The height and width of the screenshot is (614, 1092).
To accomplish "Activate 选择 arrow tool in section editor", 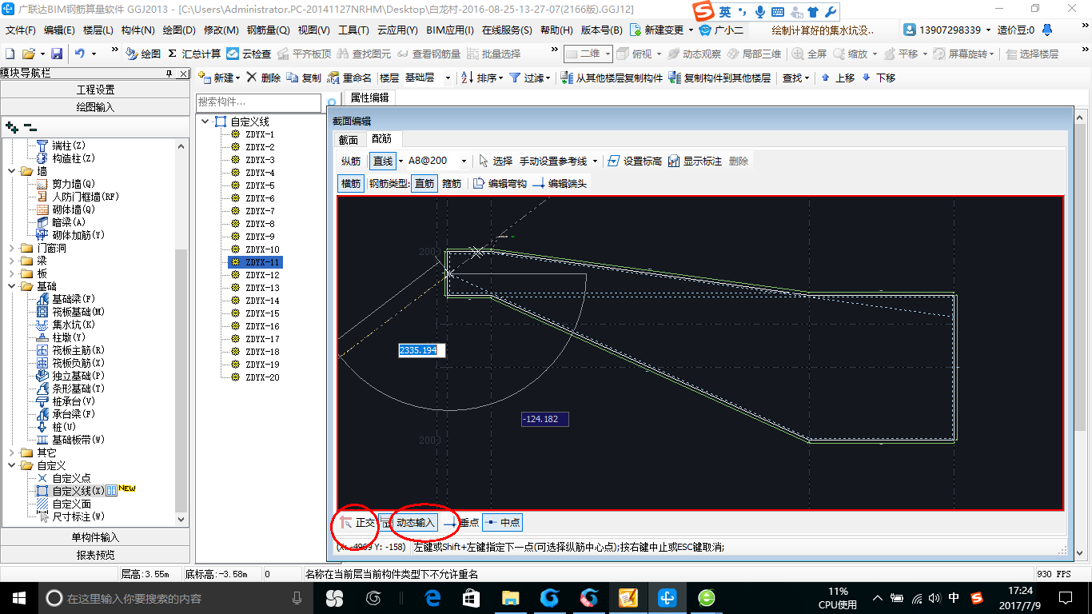I will click(496, 161).
